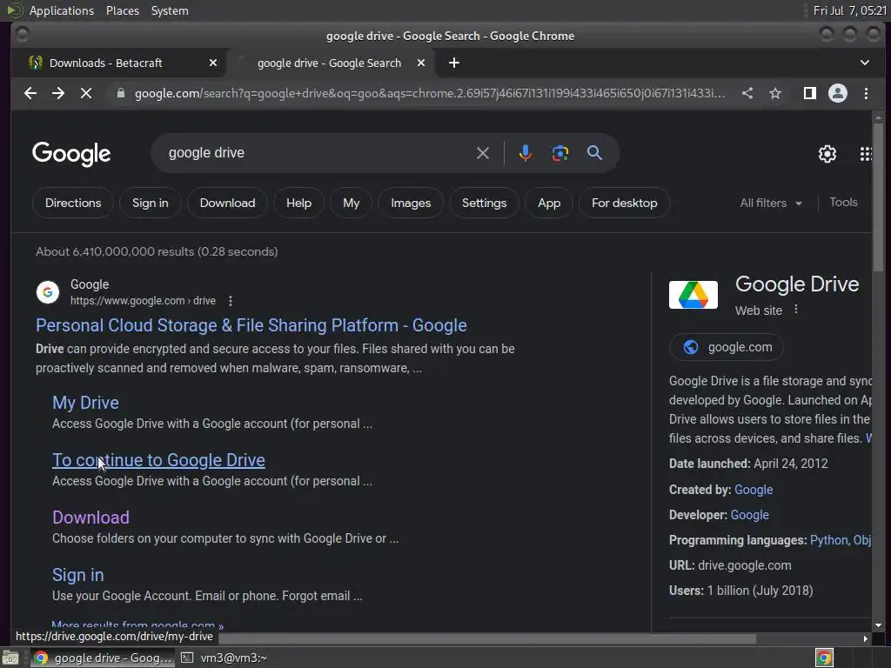Image resolution: width=891 pixels, height=668 pixels.
Task: Click the Chrome icon in the system tray
Action: (x=824, y=658)
